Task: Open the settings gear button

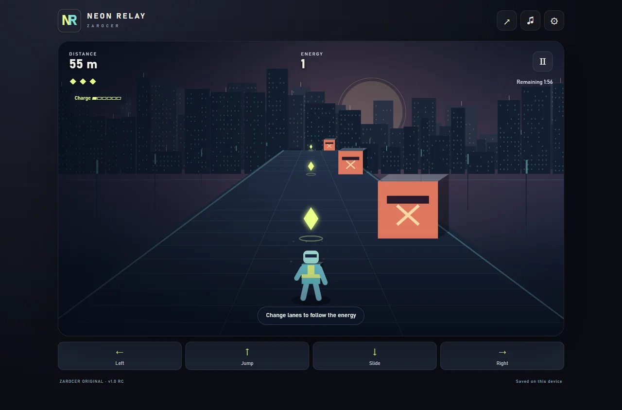Action: 554,21
